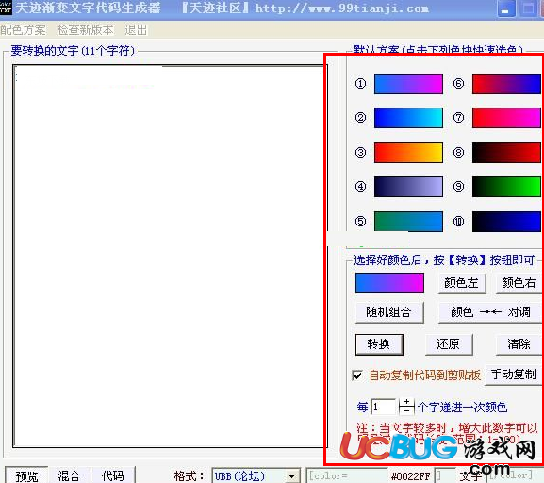Image resolution: width=544 pixels, height=483 pixels.
Task: Click the 颜色 对调 swap button
Action: click(490, 312)
